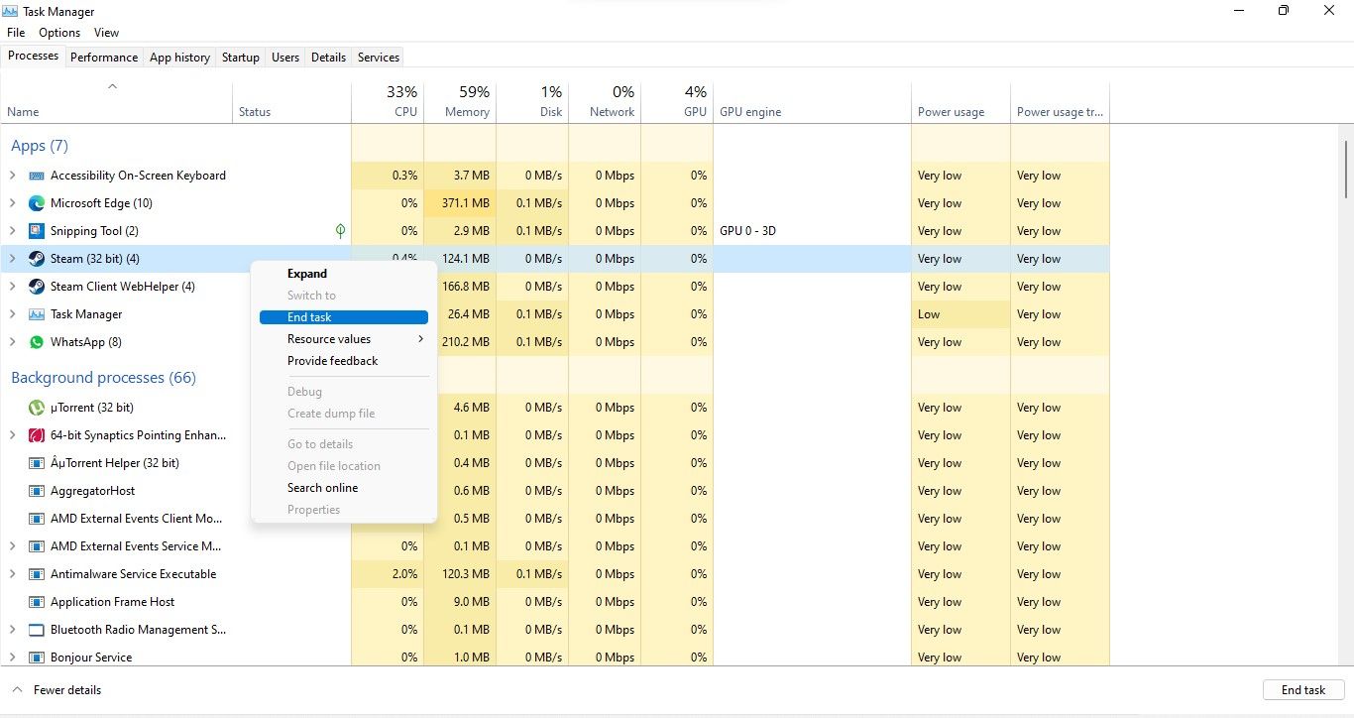The image size is (1354, 718).
Task: Click the Task Manager process row icon
Action: (x=37, y=314)
